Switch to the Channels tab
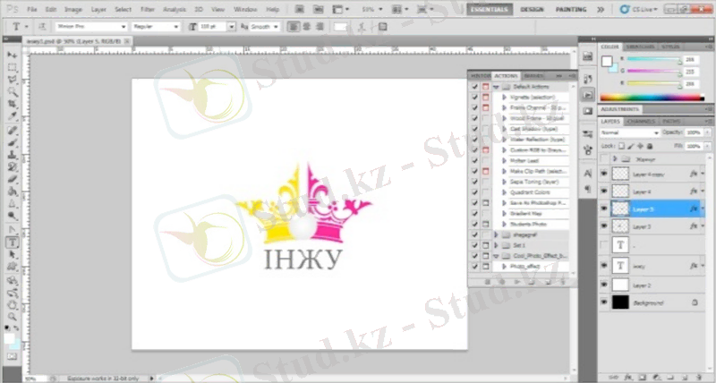The image size is (716, 383). 639,121
